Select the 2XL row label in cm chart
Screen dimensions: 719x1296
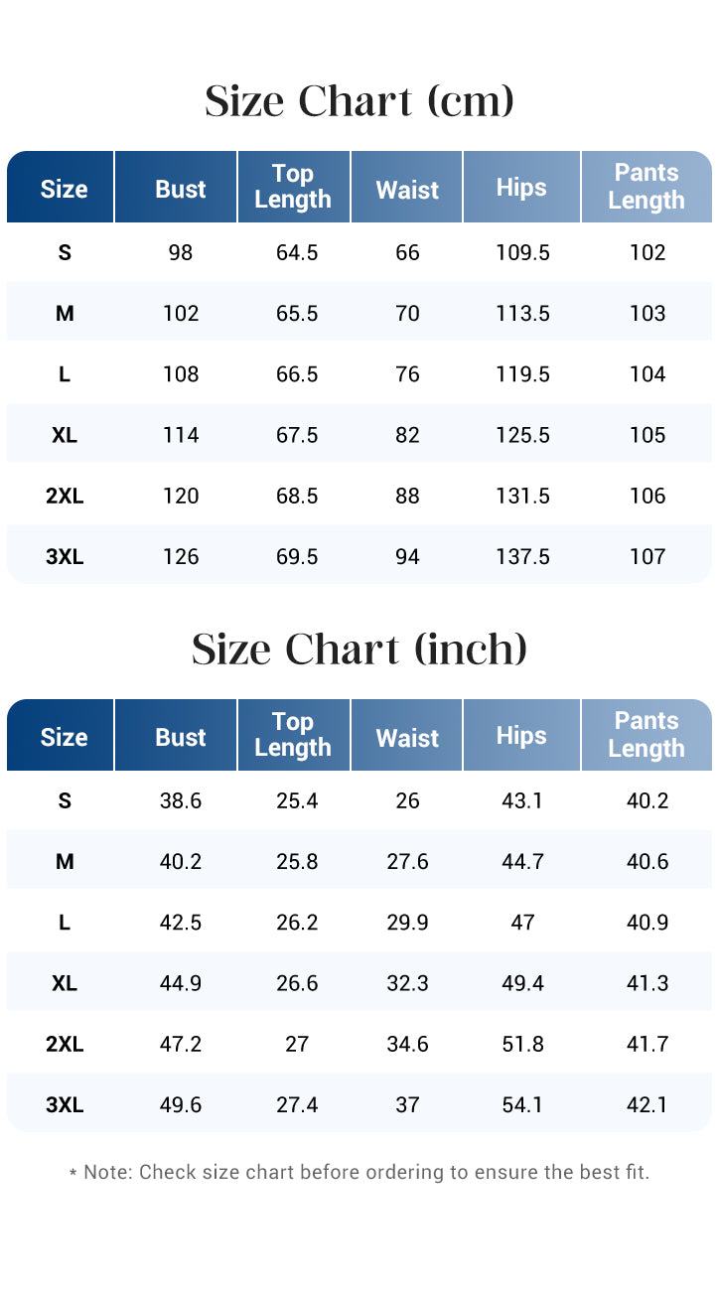coord(65,496)
